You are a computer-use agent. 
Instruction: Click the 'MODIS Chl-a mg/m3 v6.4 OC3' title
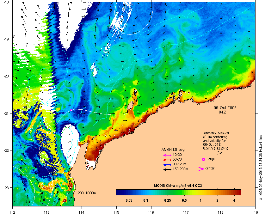[178, 186]
